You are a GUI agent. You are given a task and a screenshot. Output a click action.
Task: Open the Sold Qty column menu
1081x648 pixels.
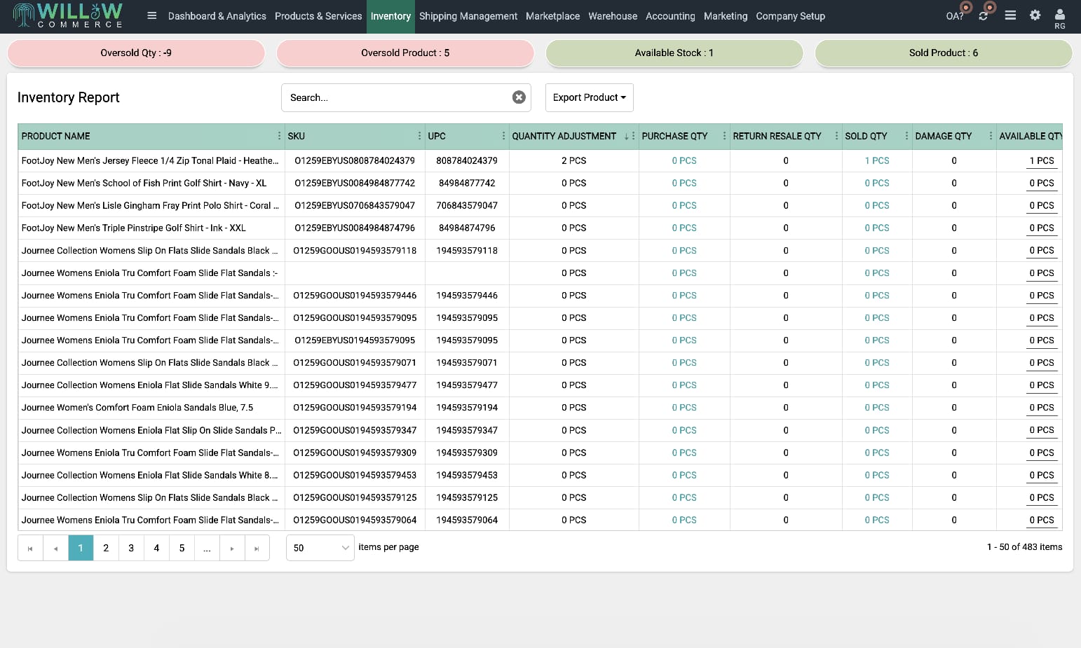pos(906,136)
